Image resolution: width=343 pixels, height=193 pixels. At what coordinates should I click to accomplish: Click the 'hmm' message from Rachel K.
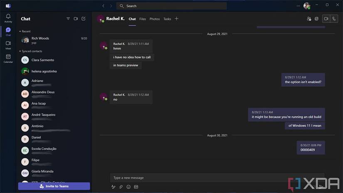click(x=131, y=46)
